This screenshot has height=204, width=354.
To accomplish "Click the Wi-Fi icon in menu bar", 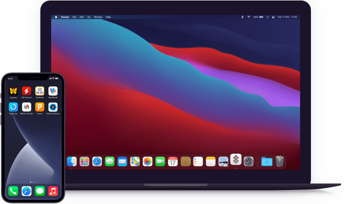I will click(x=249, y=17).
